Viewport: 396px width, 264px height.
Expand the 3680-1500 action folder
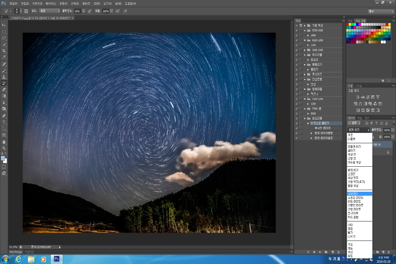pyautogui.click(x=305, y=50)
